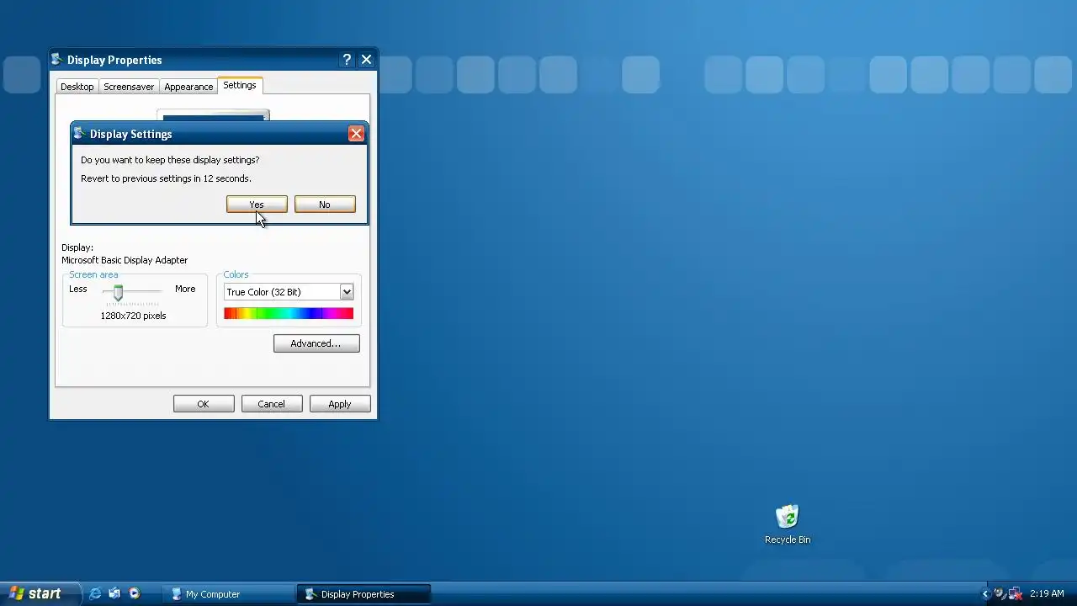Confirm keeping display settings with Yes
The height and width of the screenshot is (606, 1077).
tap(257, 205)
